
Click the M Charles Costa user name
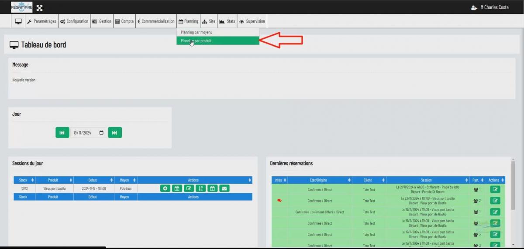(494, 7)
